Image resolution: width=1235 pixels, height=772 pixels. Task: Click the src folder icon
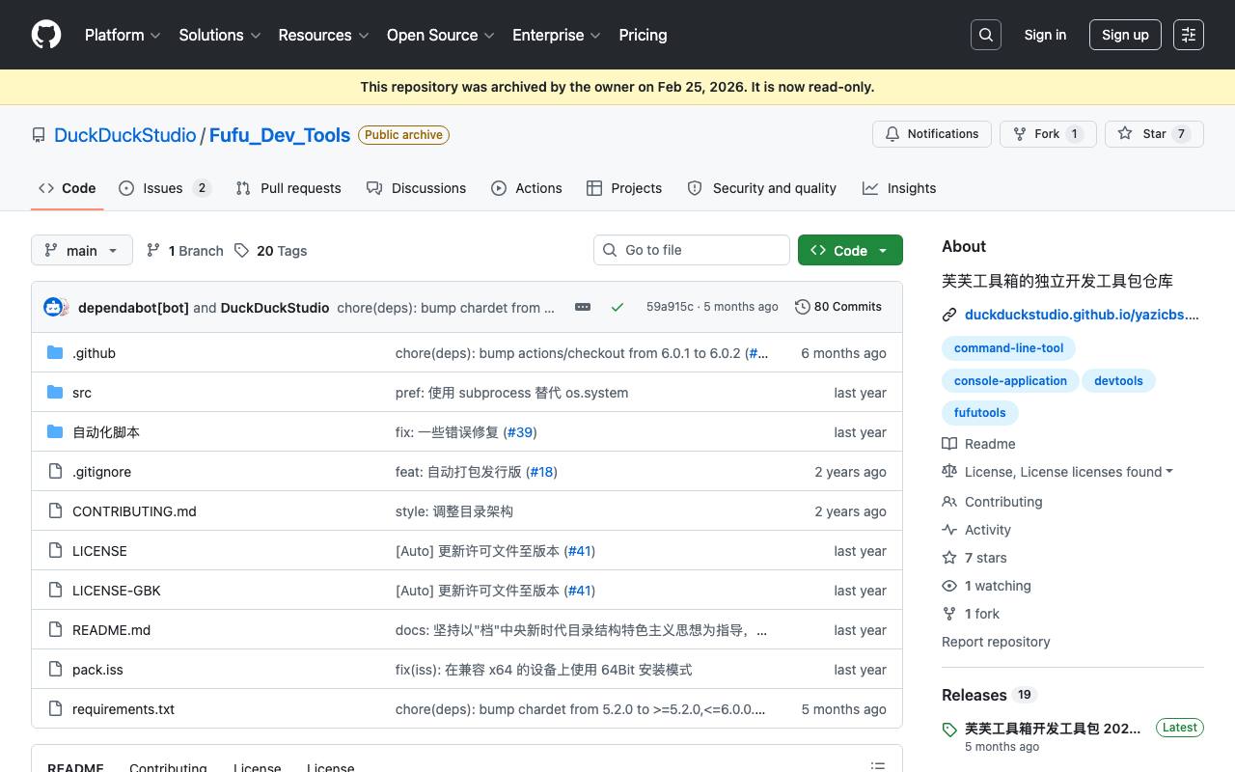tap(55, 393)
